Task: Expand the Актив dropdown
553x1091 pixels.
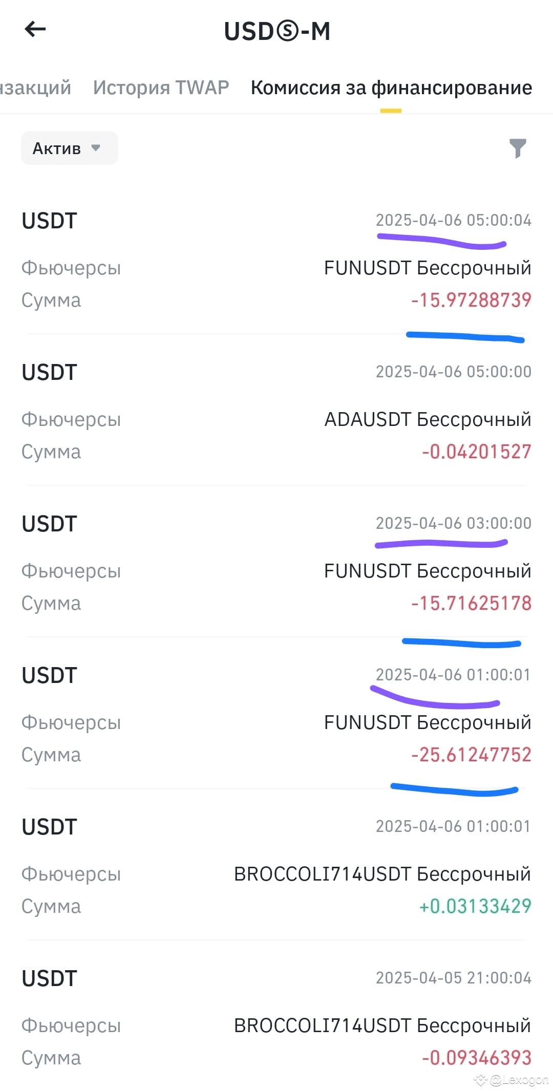Action: point(70,148)
